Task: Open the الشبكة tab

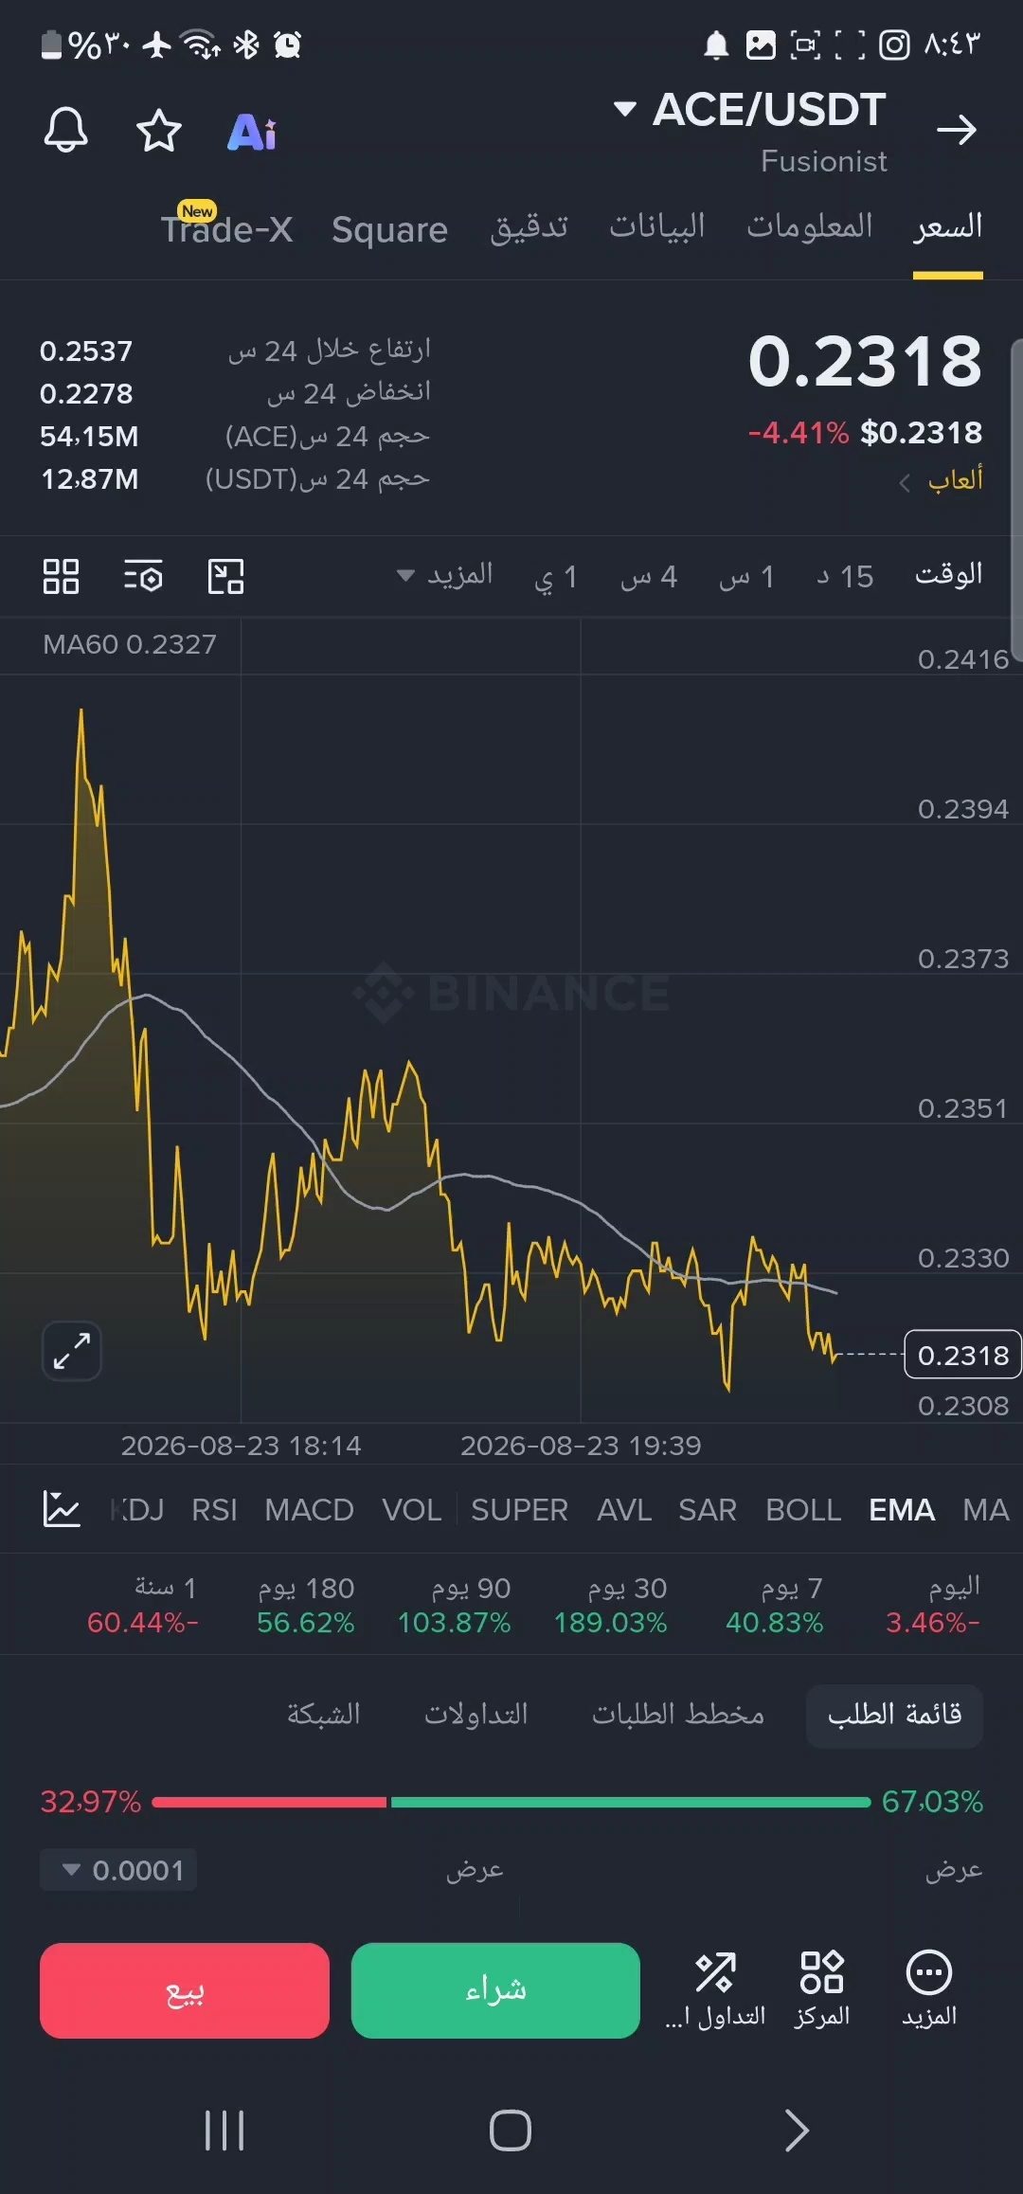Action: [324, 1715]
